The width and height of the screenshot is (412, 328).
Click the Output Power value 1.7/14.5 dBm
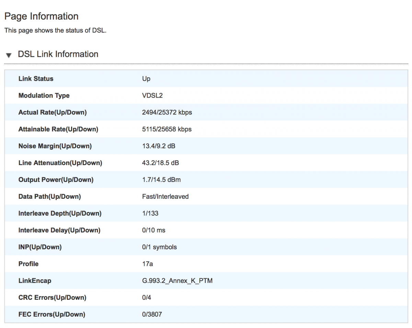pos(161,180)
